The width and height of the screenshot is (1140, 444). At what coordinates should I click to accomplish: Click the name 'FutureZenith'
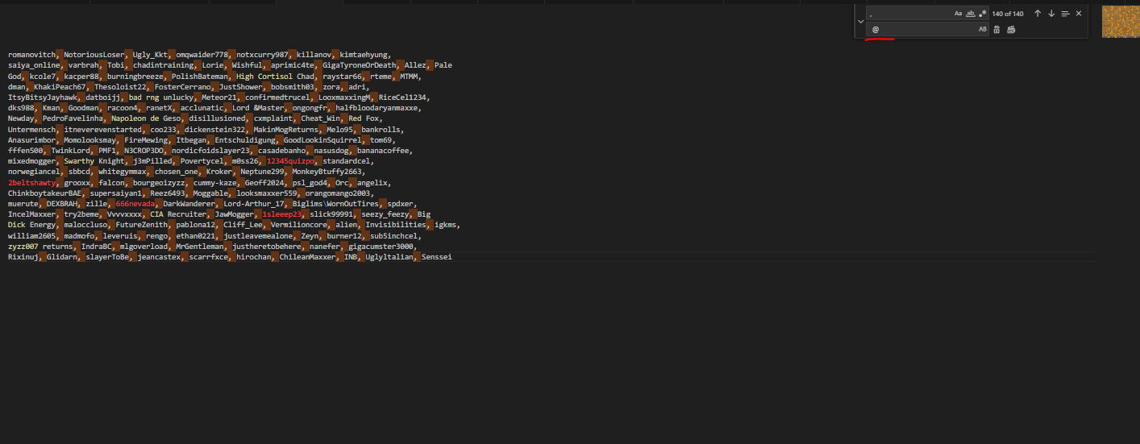point(142,226)
